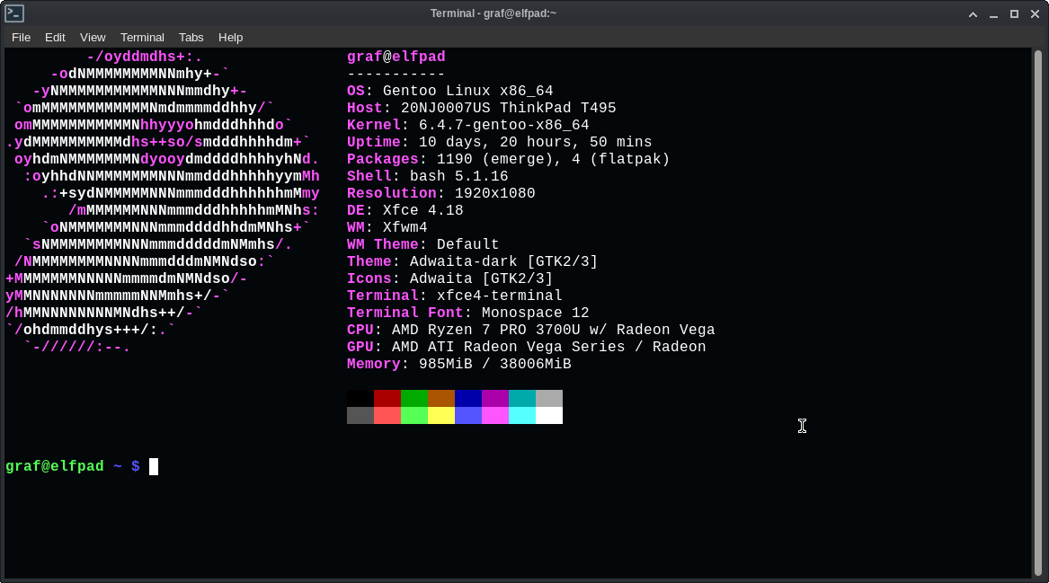Roll up the window with the up-arrow button

[973, 13]
